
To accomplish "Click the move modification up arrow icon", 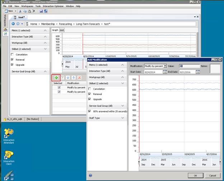I will [x=68, y=78].
